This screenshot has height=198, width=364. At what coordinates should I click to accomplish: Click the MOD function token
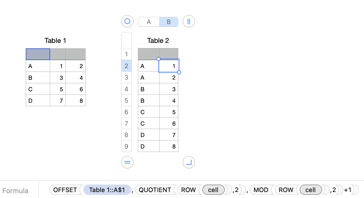[x=260, y=190]
